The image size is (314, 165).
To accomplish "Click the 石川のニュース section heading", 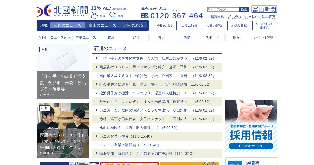I will pos(110,48).
